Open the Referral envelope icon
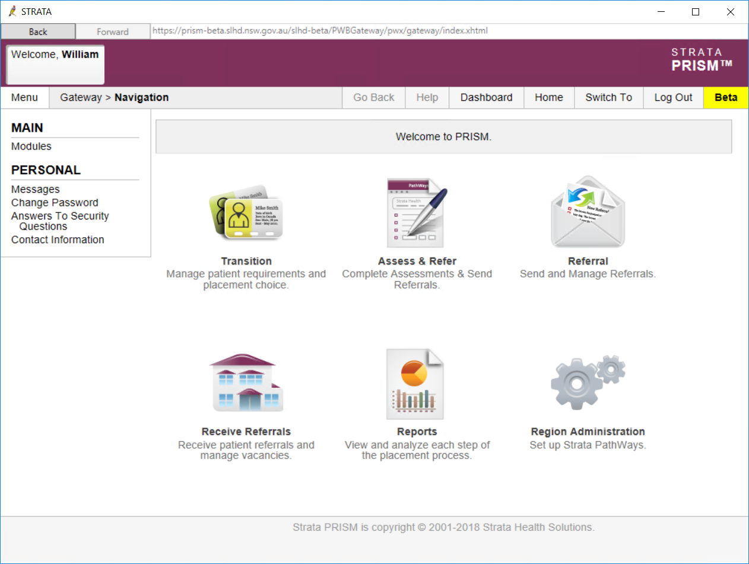Screen dimensions: 749x564 pyautogui.click(x=588, y=212)
